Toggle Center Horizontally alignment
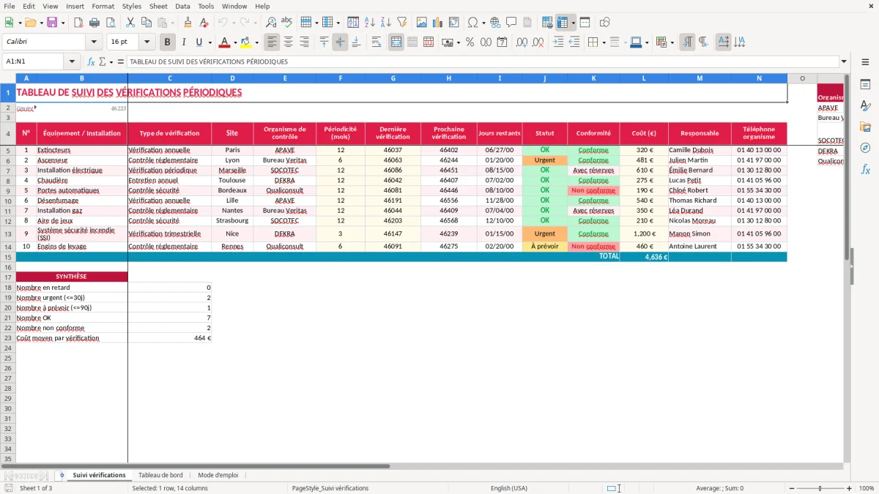879x494 pixels. [288, 42]
